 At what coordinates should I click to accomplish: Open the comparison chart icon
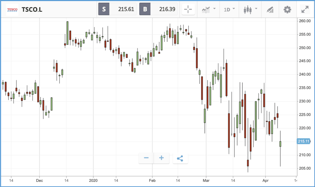point(206,10)
